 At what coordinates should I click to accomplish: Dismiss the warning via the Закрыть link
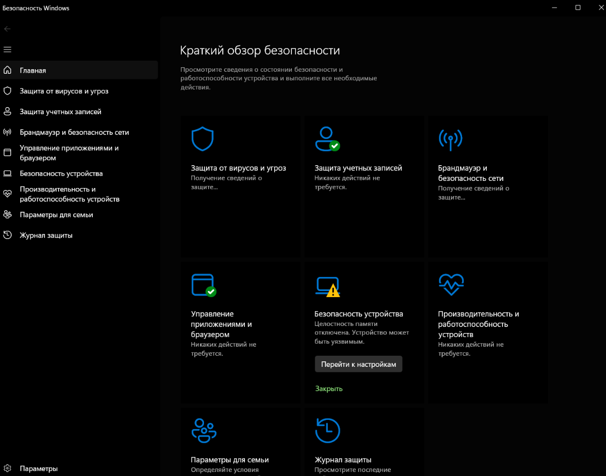coord(329,389)
